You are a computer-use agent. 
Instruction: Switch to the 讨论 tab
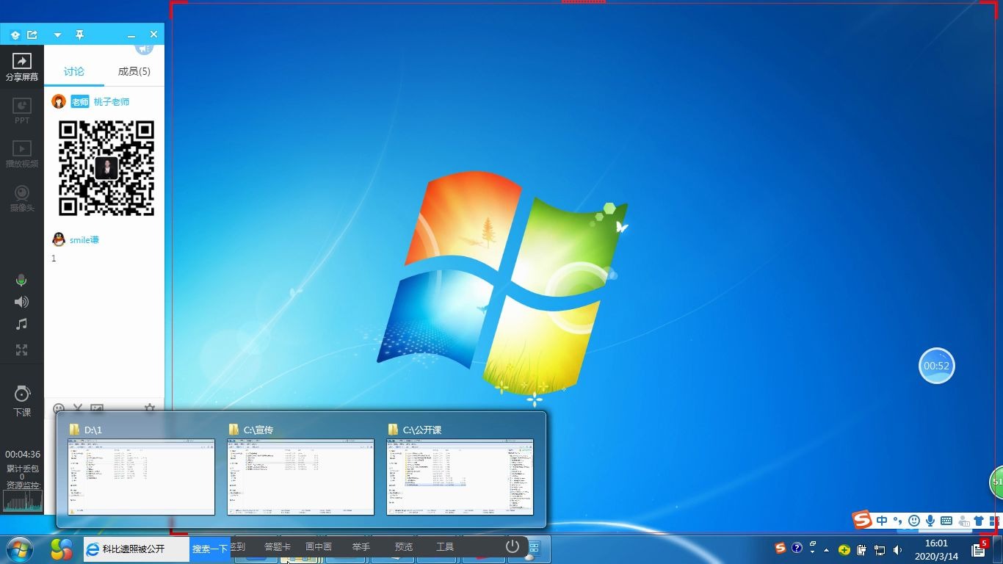[x=74, y=71]
